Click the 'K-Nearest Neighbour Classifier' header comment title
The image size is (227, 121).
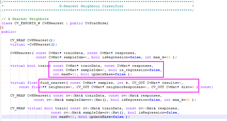[x=91, y=6]
